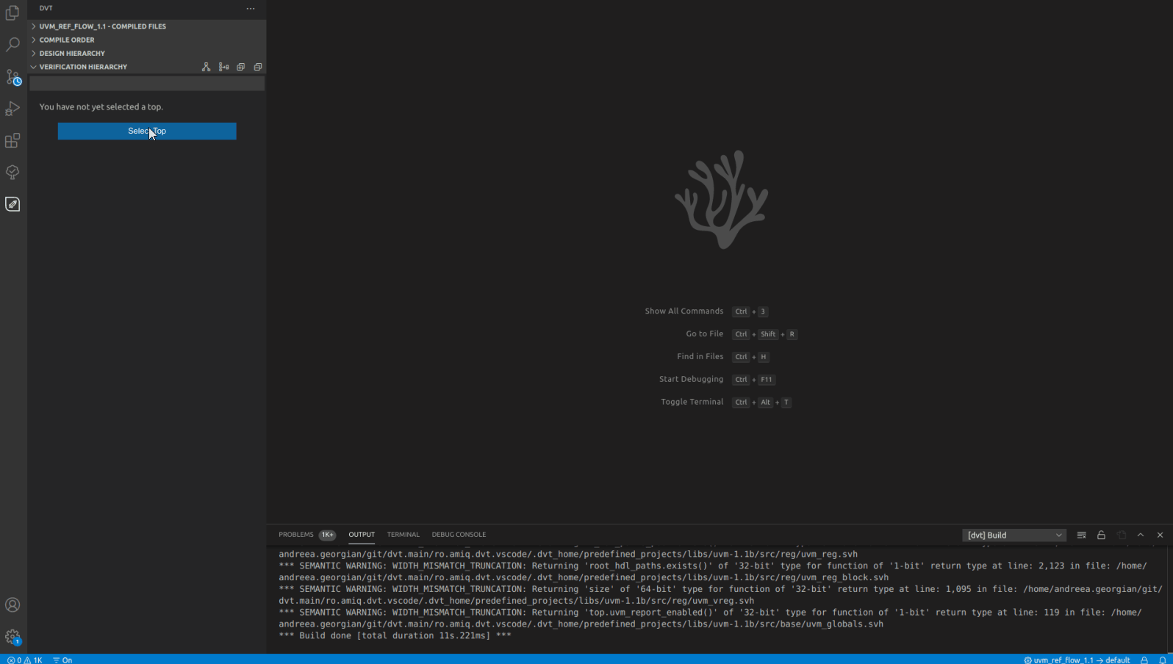Expand the Design Hierarchy section
This screenshot has height=664, width=1173.
[x=72, y=54]
